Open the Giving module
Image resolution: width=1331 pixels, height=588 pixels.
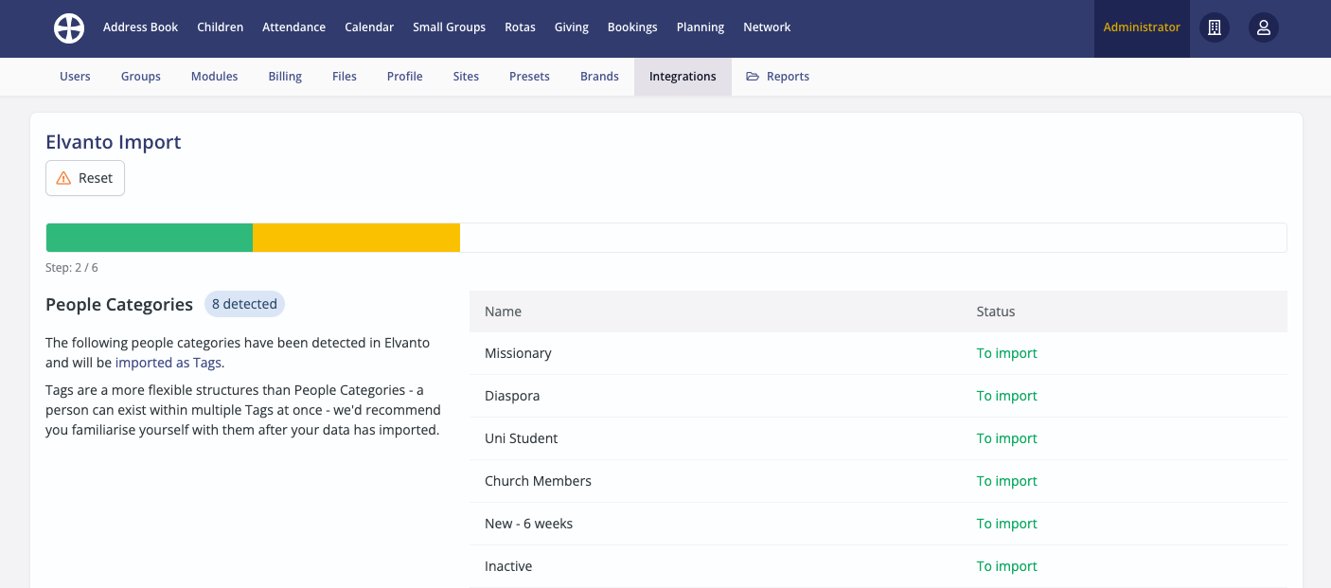[x=572, y=27]
